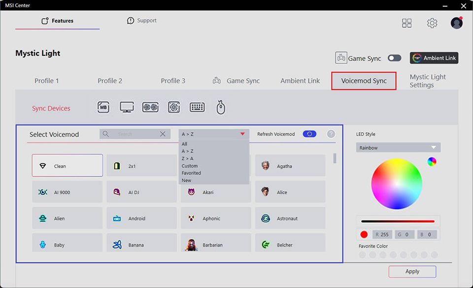Go to the Support section

pos(142,21)
